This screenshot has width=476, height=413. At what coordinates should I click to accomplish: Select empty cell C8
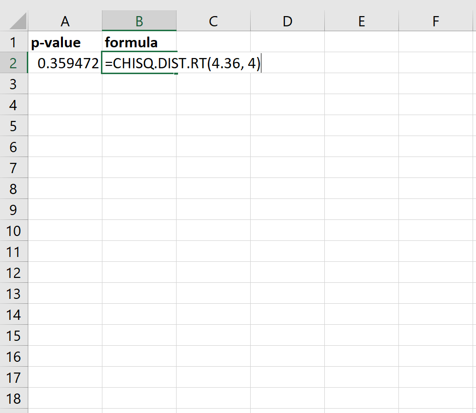[x=213, y=189]
